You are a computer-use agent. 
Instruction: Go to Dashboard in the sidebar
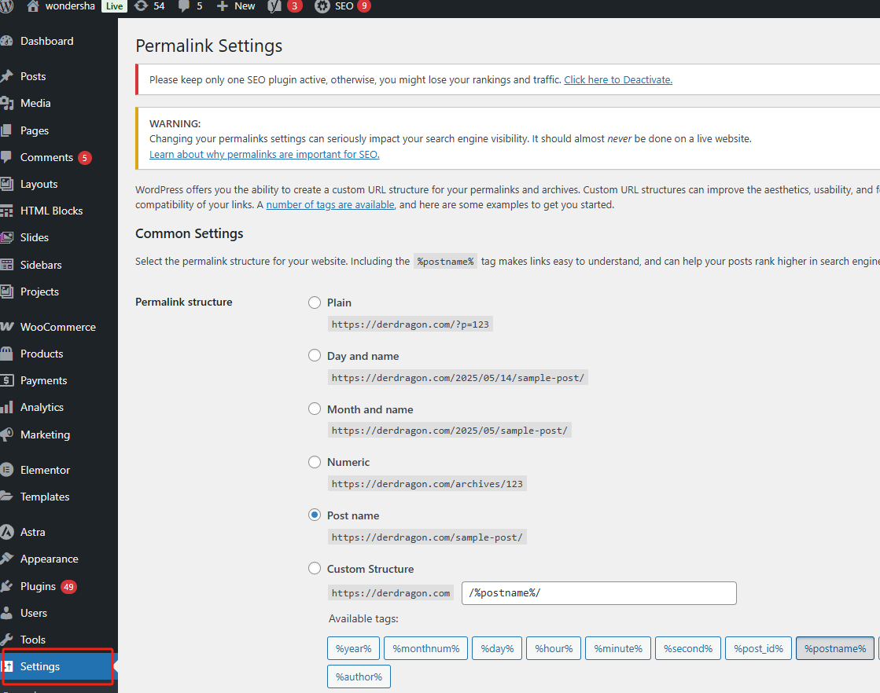[x=46, y=41]
